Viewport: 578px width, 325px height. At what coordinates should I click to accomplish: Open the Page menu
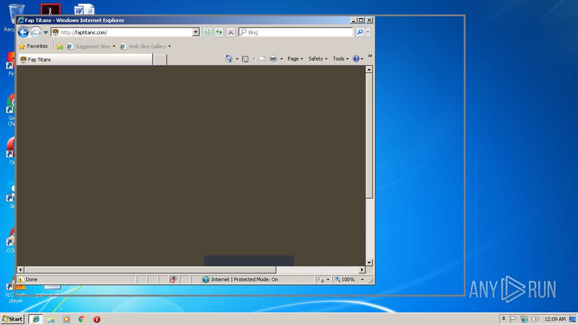coord(295,59)
